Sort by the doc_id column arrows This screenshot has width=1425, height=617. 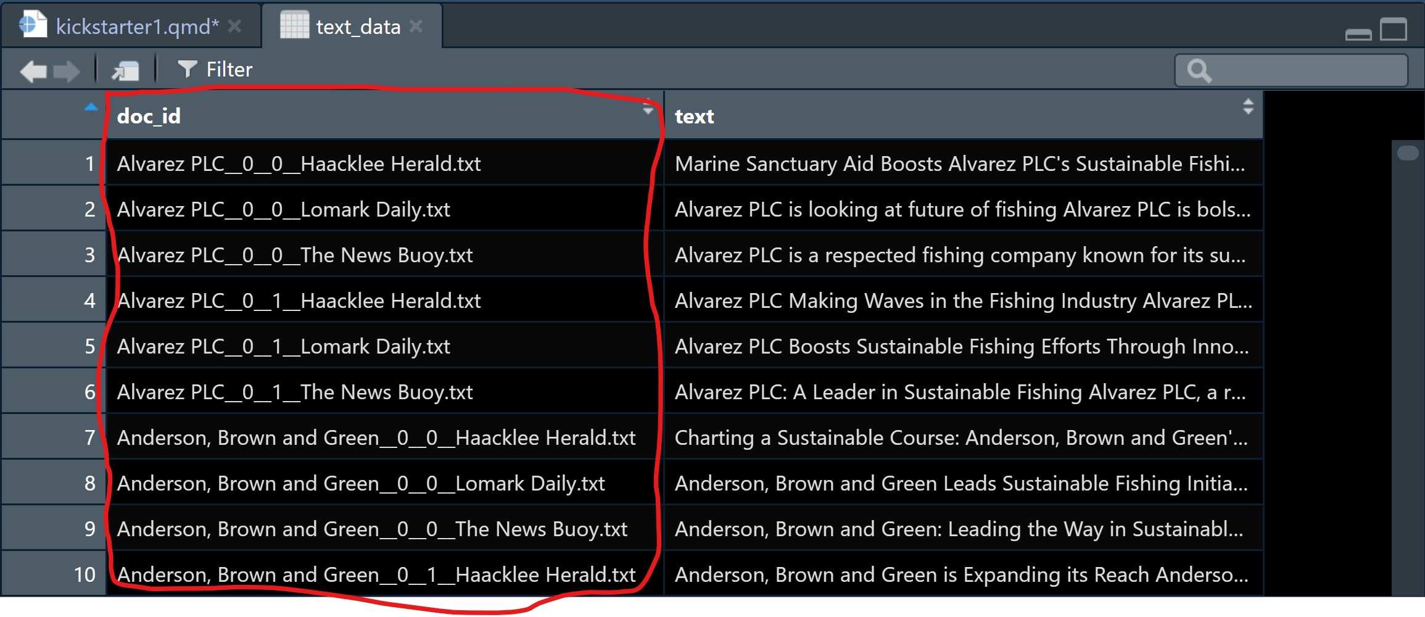[x=648, y=108]
